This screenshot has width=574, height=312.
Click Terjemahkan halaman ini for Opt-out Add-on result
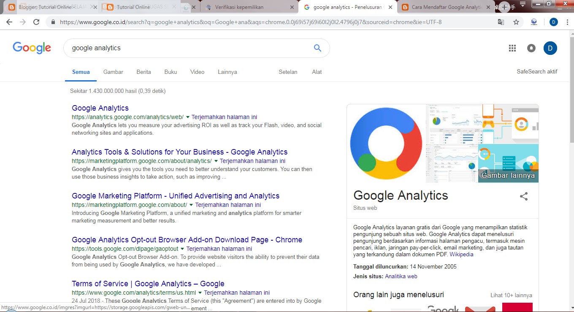coord(219,249)
